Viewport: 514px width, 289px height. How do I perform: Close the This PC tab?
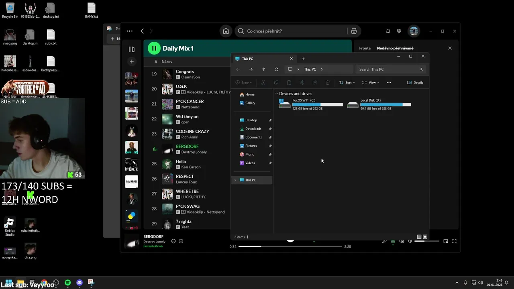291,59
